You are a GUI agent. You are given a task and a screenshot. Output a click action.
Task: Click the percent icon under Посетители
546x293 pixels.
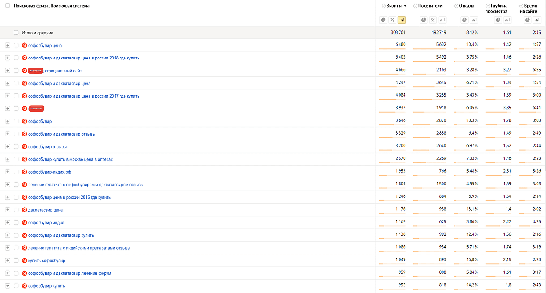[433, 20]
